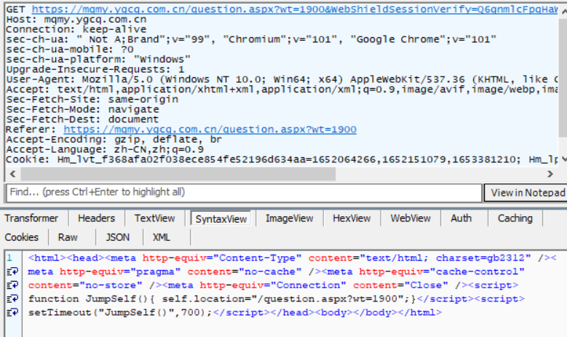Open the Referer URL link

point(210,130)
